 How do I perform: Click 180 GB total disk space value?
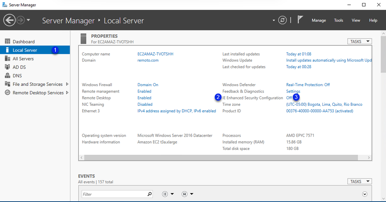point(292,148)
